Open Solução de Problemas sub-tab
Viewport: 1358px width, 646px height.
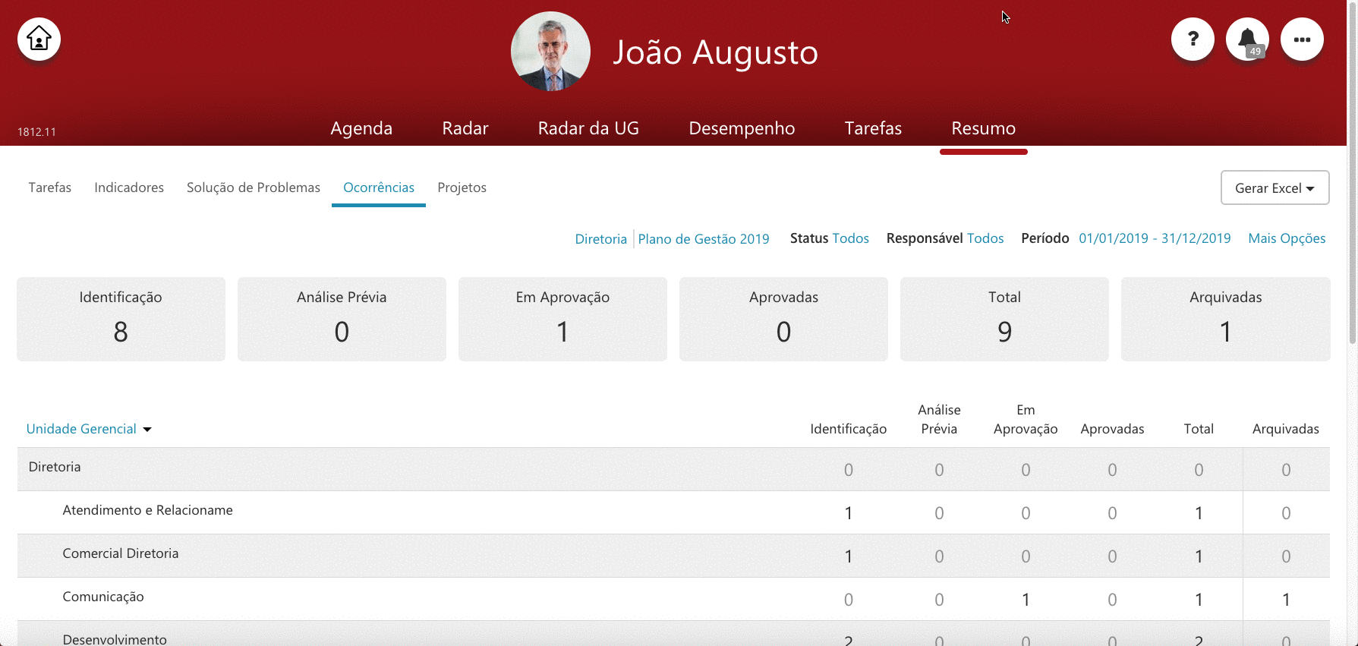click(254, 187)
